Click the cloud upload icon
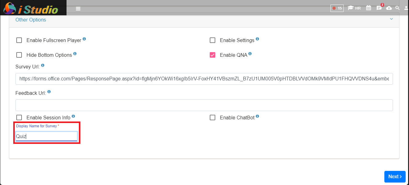 [389, 8]
